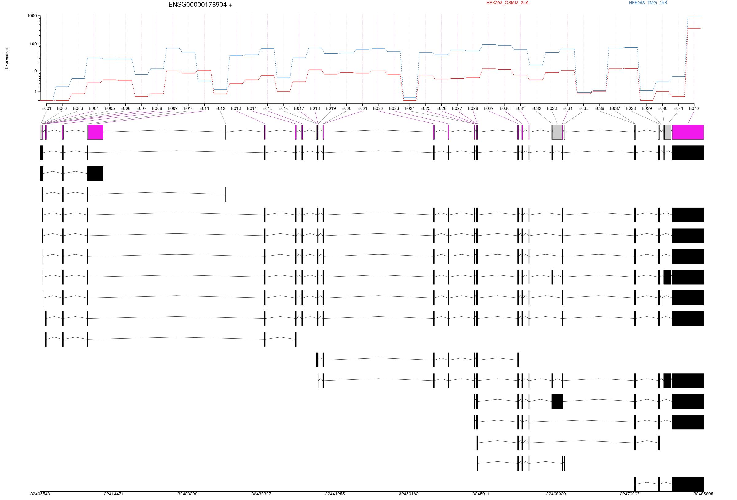Click exon label E013

(x=236, y=108)
